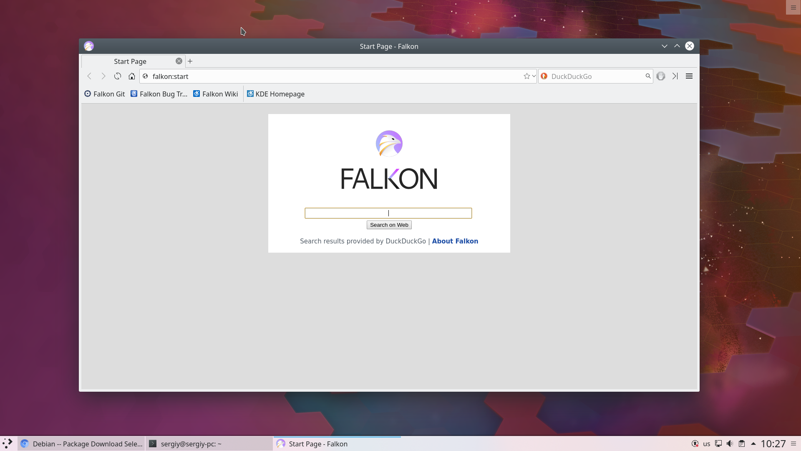Go to the home page
The image size is (801, 451).
tap(132, 76)
